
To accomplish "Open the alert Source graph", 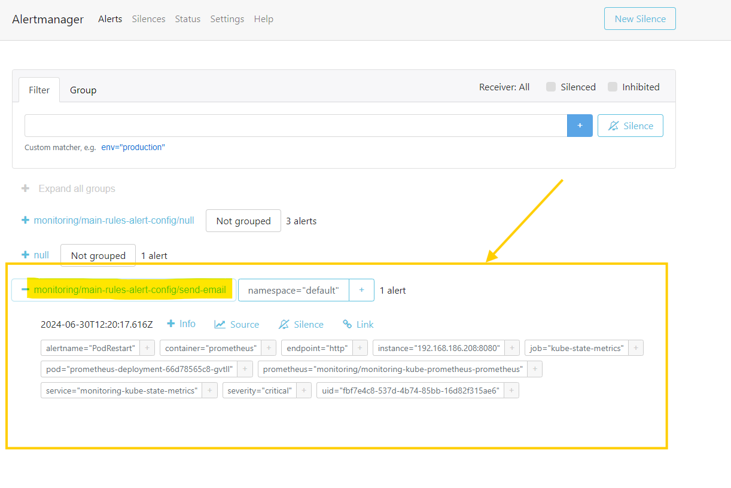I will tap(237, 324).
